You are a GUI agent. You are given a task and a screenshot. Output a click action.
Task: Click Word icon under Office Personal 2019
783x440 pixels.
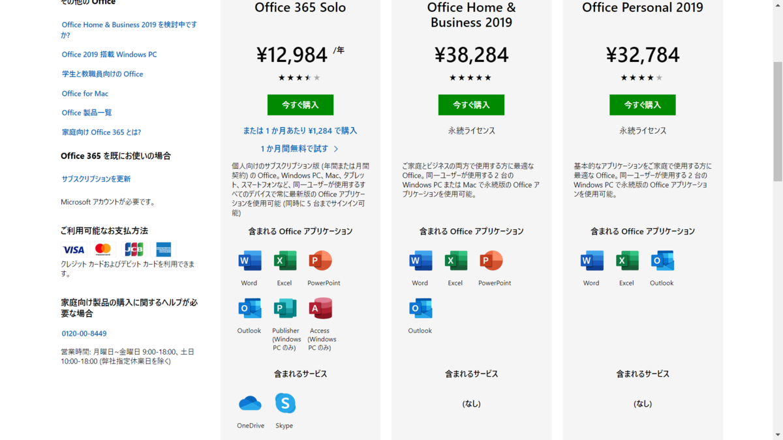[x=592, y=261]
